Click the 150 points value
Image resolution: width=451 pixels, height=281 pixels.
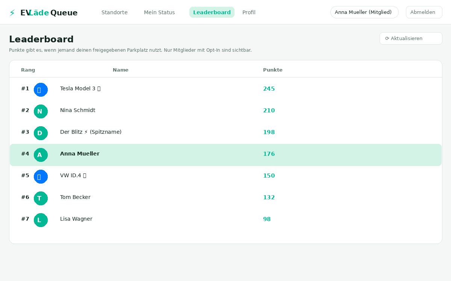pyautogui.click(x=269, y=176)
